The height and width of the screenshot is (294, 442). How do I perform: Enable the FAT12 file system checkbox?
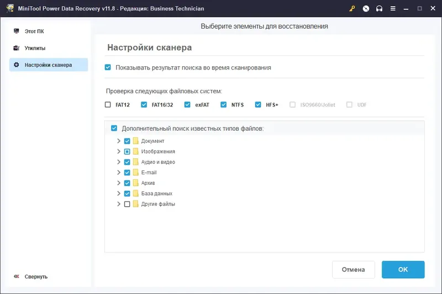pyautogui.click(x=108, y=105)
